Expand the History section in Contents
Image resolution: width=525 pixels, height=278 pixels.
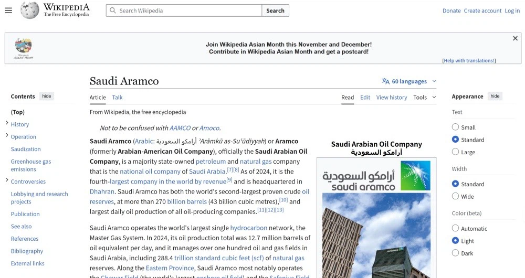(7, 123)
